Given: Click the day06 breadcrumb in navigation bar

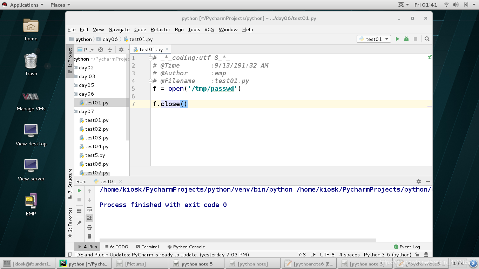Looking at the screenshot, I should (107, 39).
